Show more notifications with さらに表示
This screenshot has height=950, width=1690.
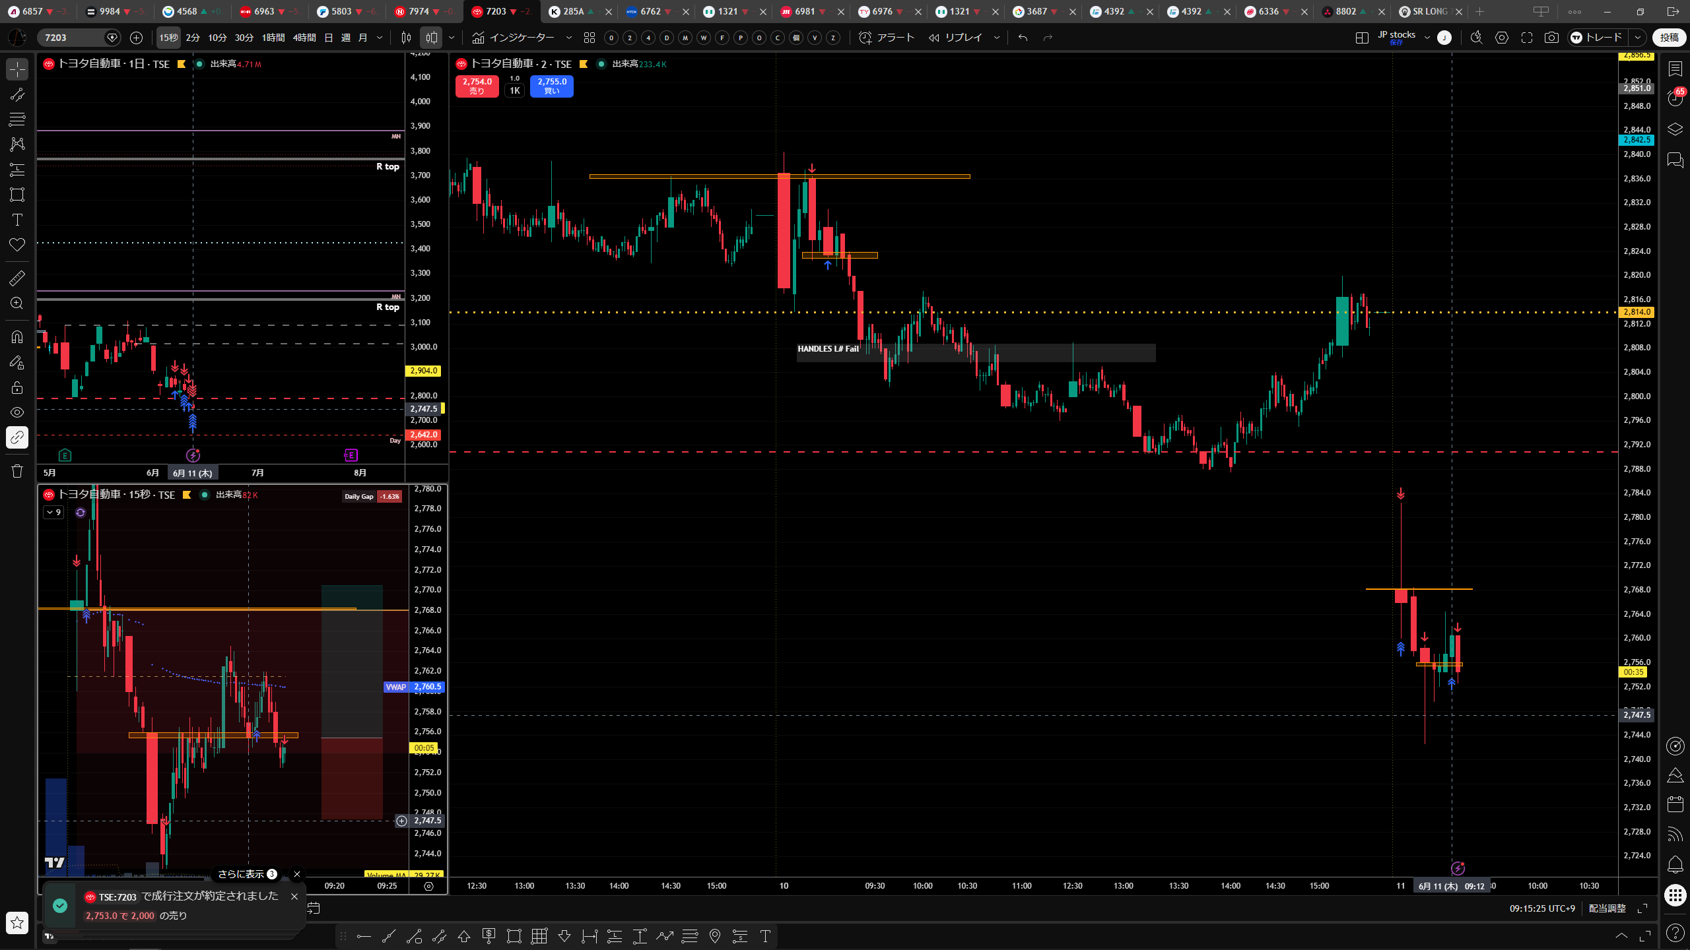(x=246, y=874)
